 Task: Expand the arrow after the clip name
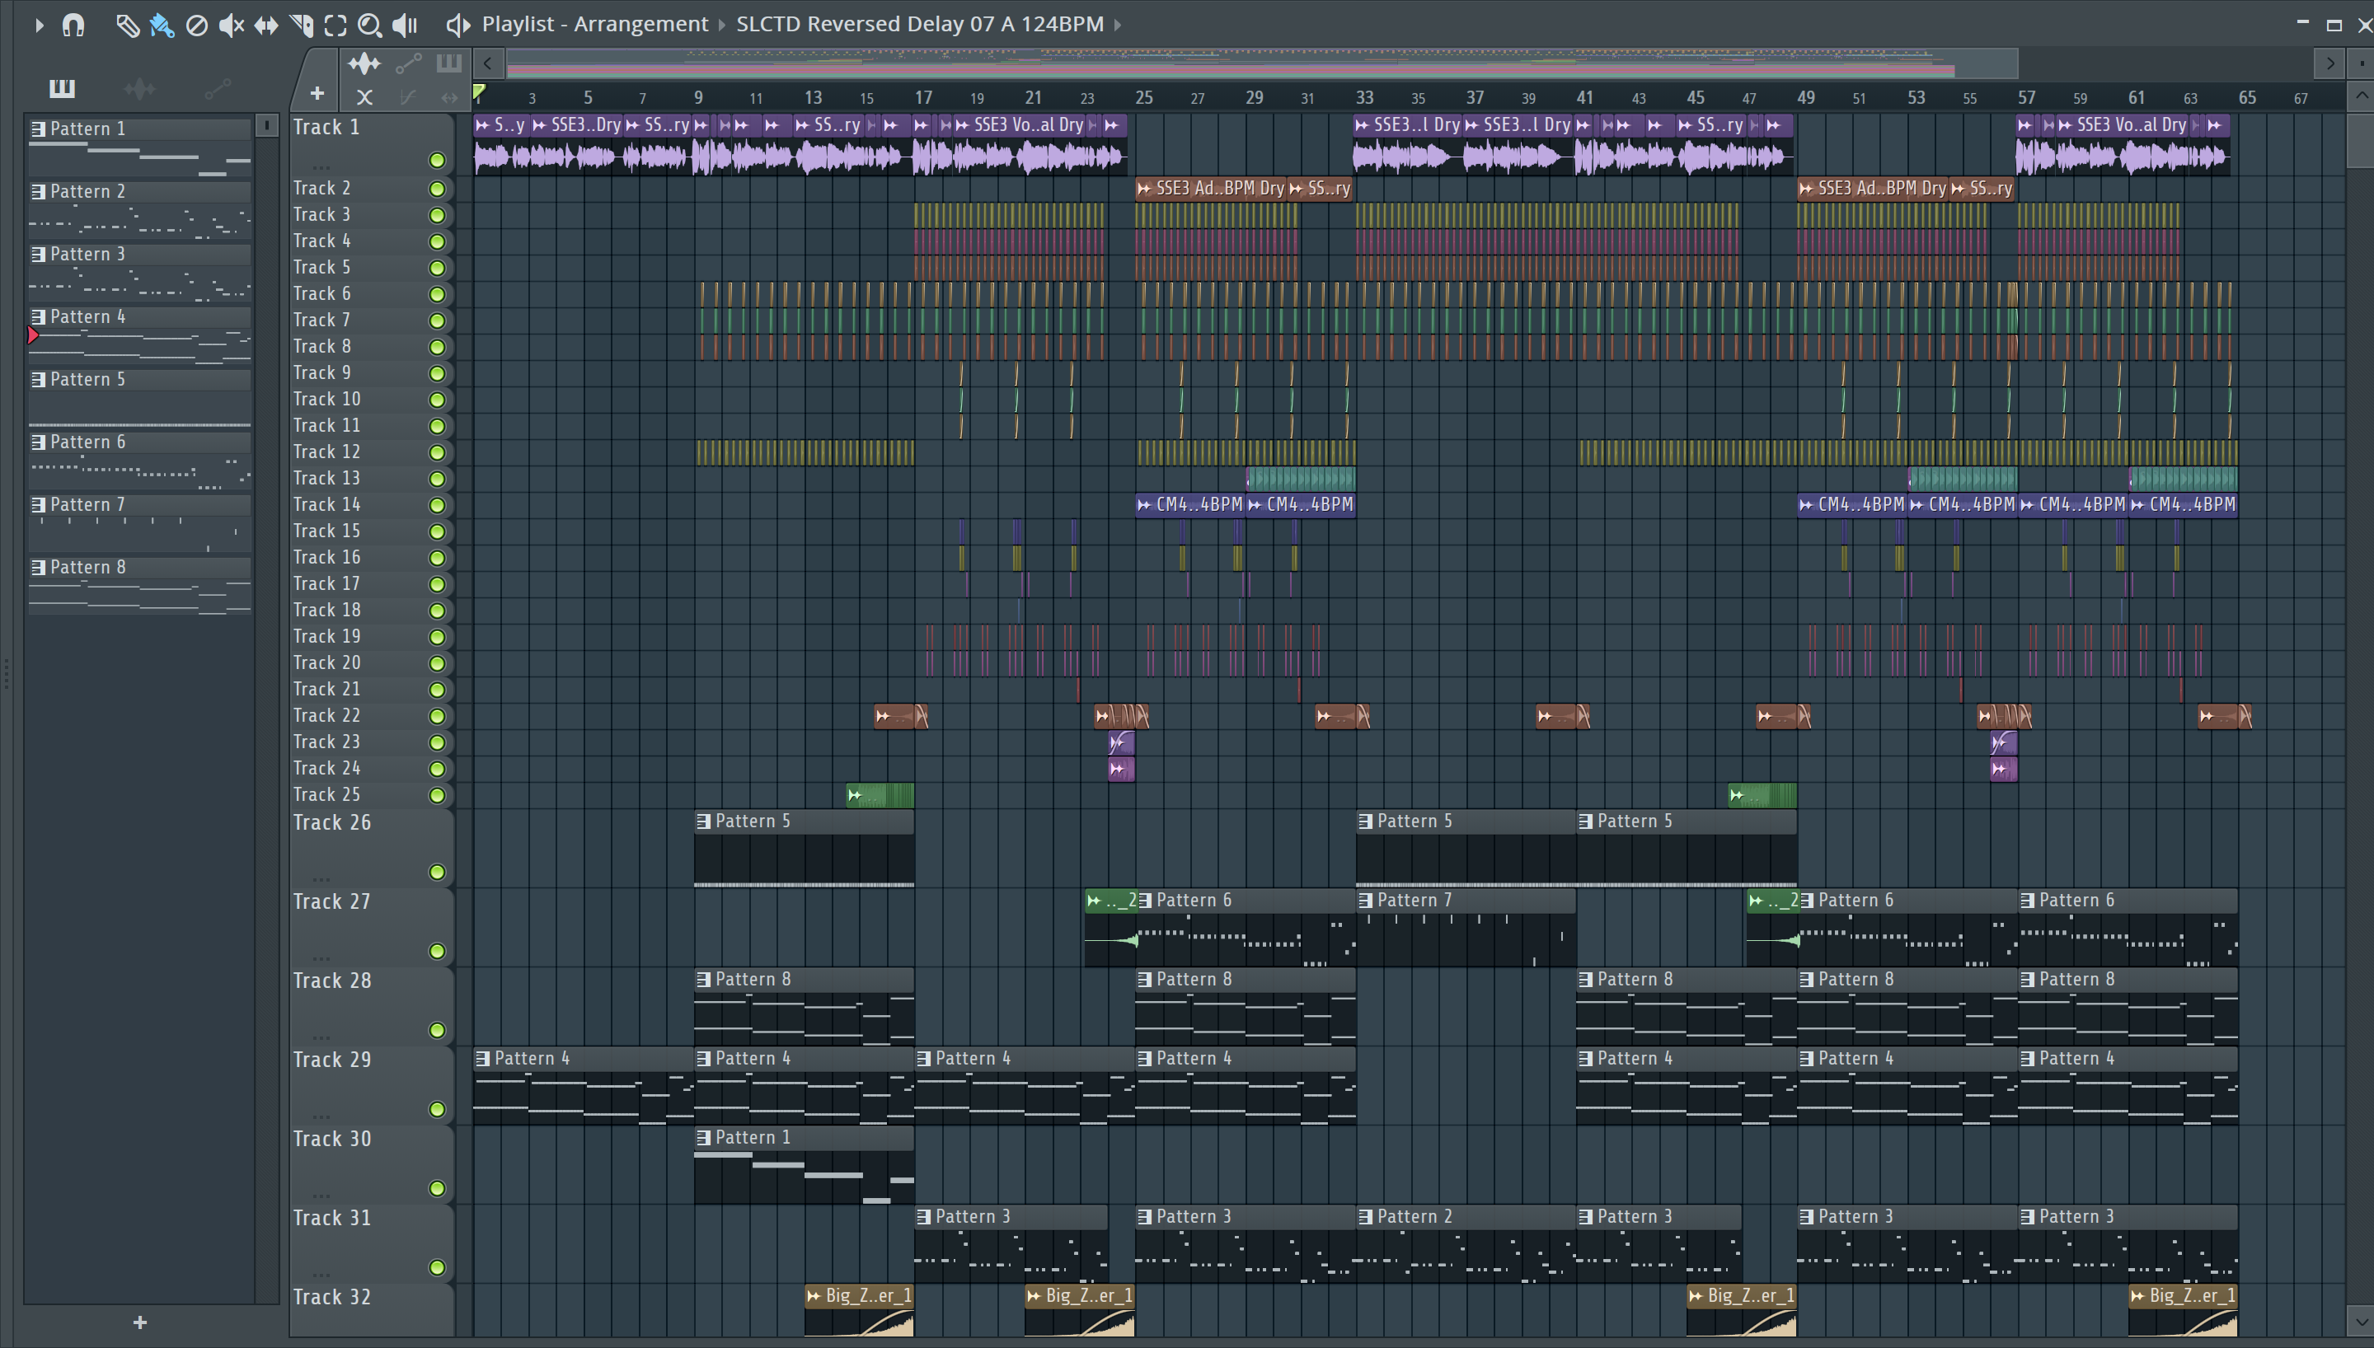pyautogui.click(x=1118, y=25)
